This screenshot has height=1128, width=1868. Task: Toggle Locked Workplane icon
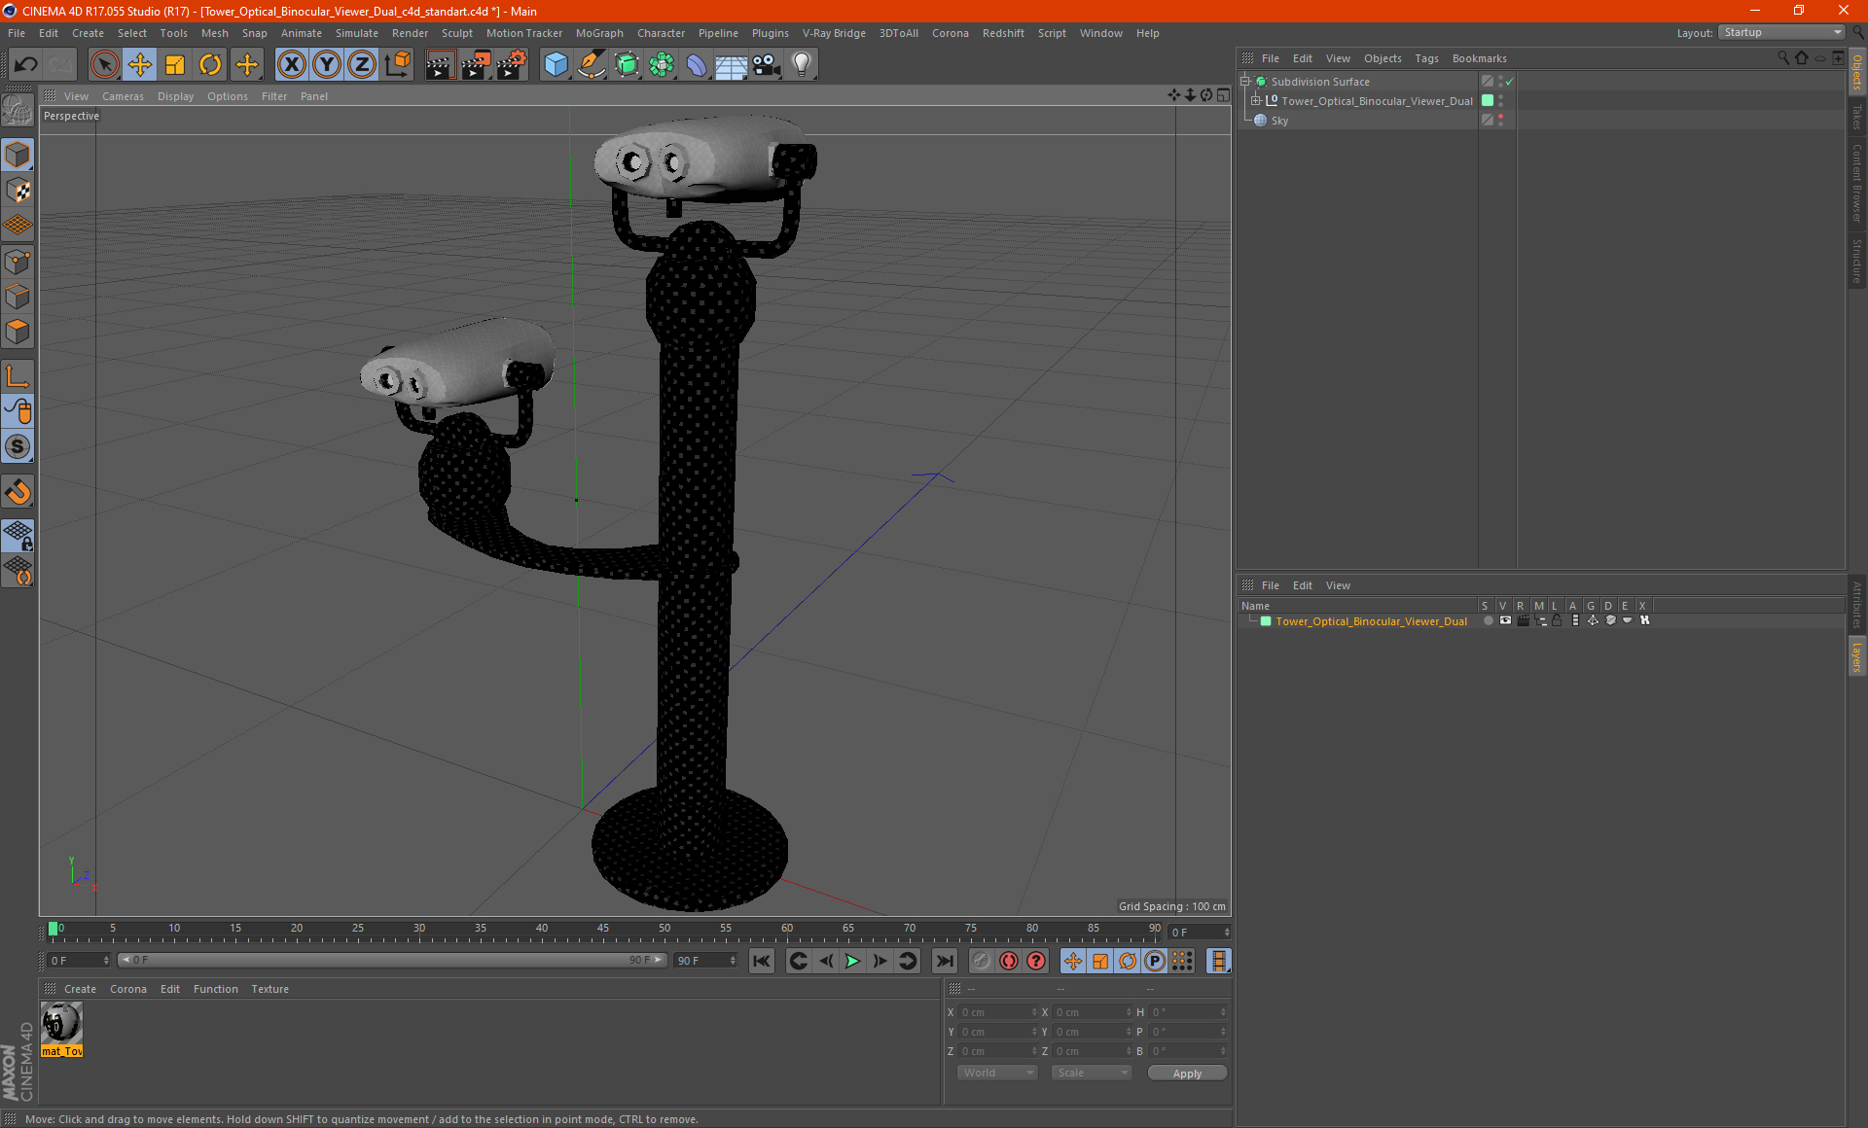(x=18, y=536)
